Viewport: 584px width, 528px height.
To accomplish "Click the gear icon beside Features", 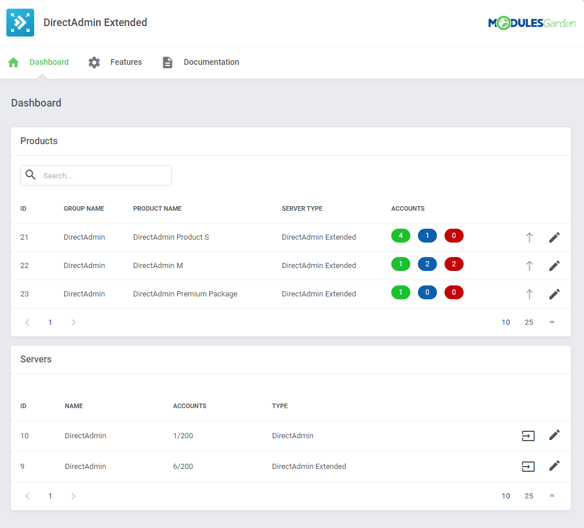I will (94, 62).
